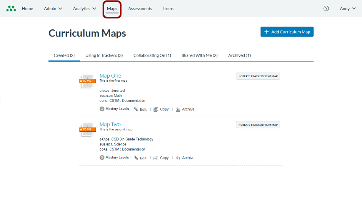This screenshot has height=203, width=362.
Task: Click Archive text for Map One
Action: [188, 109]
